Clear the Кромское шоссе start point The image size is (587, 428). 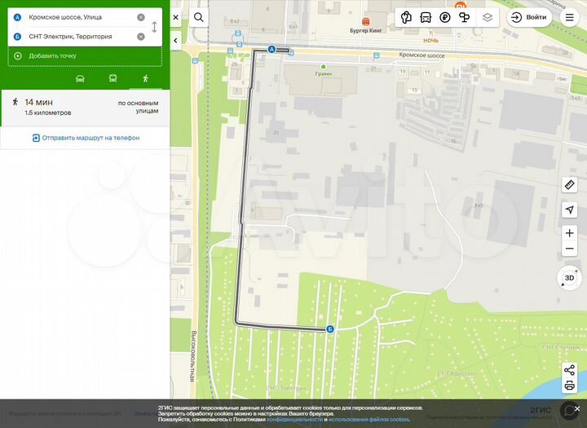(x=141, y=17)
